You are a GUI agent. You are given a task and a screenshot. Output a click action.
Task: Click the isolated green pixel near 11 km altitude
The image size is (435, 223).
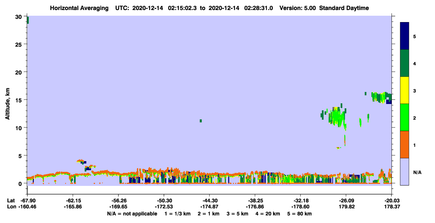pyautogui.click(x=201, y=121)
